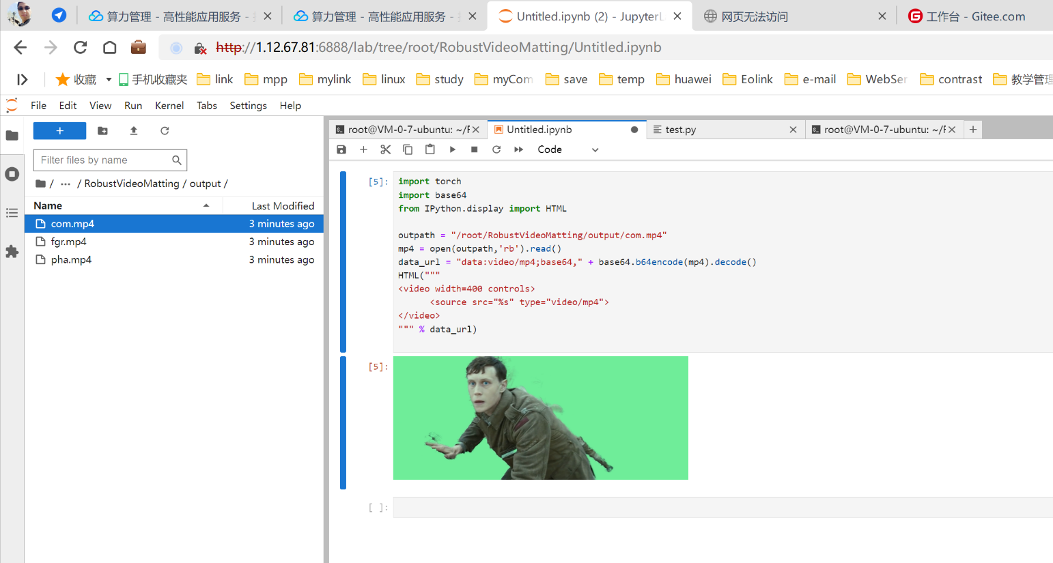This screenshot has width=1053, height=563.
Task: Click the browser address bar URL
Action: coord(438,48)
